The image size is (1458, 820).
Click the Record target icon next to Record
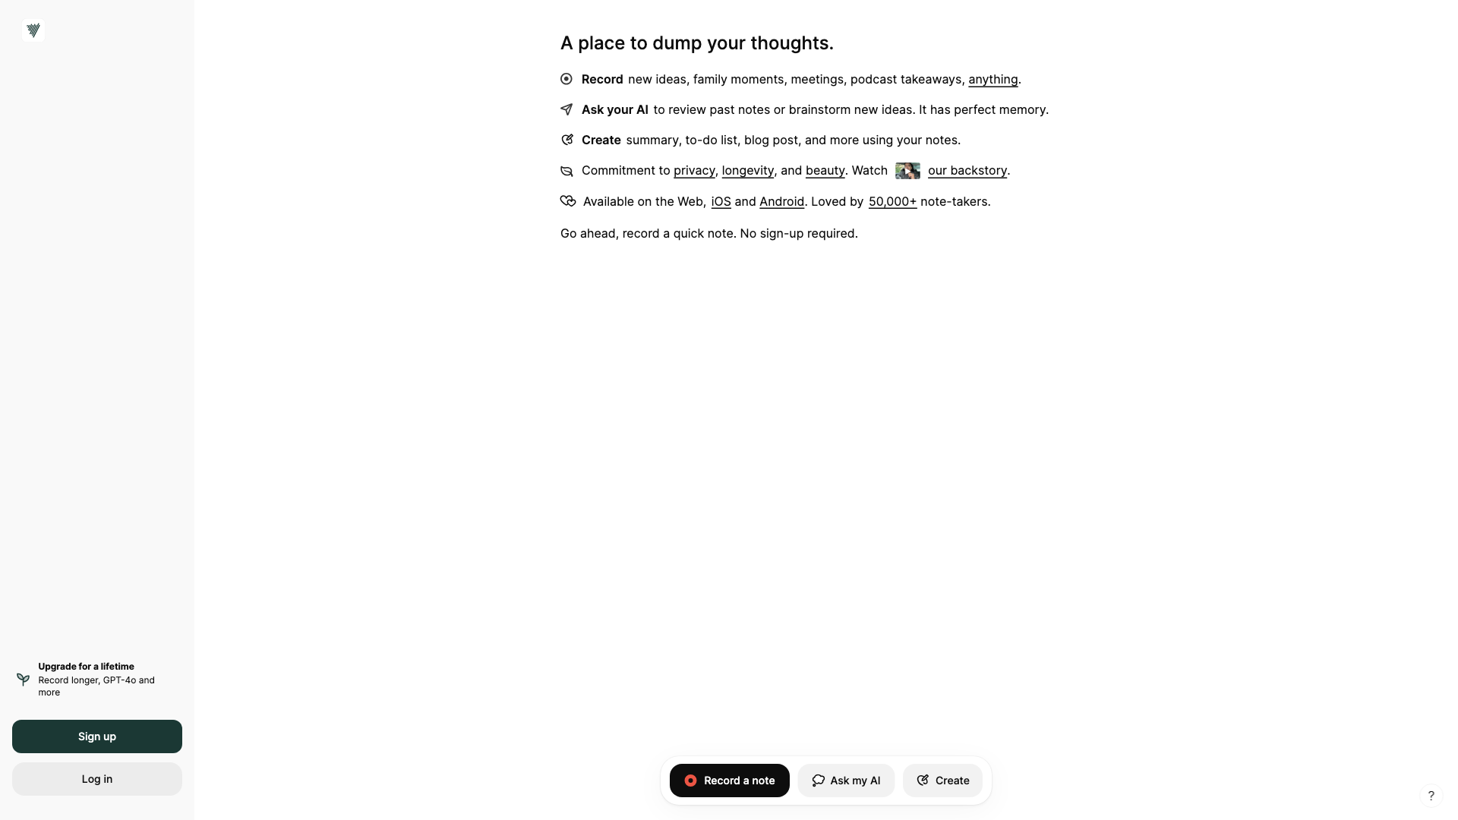click(566, 79)
